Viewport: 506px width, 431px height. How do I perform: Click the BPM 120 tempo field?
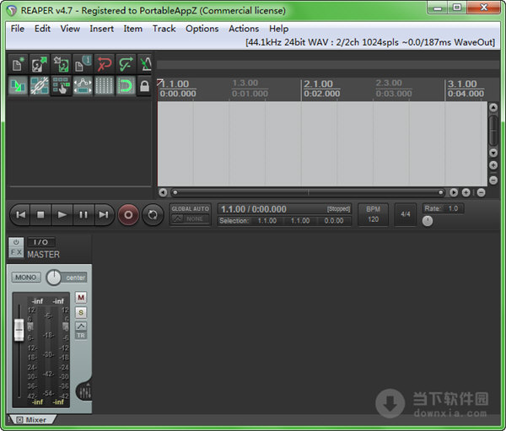click(373, 214)
